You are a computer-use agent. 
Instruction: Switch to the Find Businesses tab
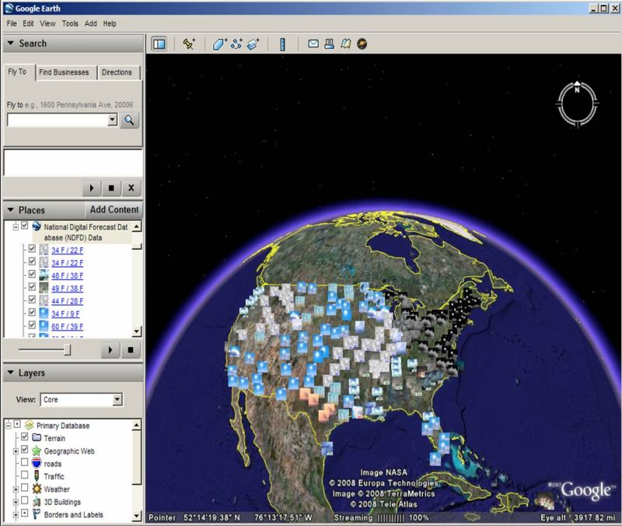click(64, 72)
